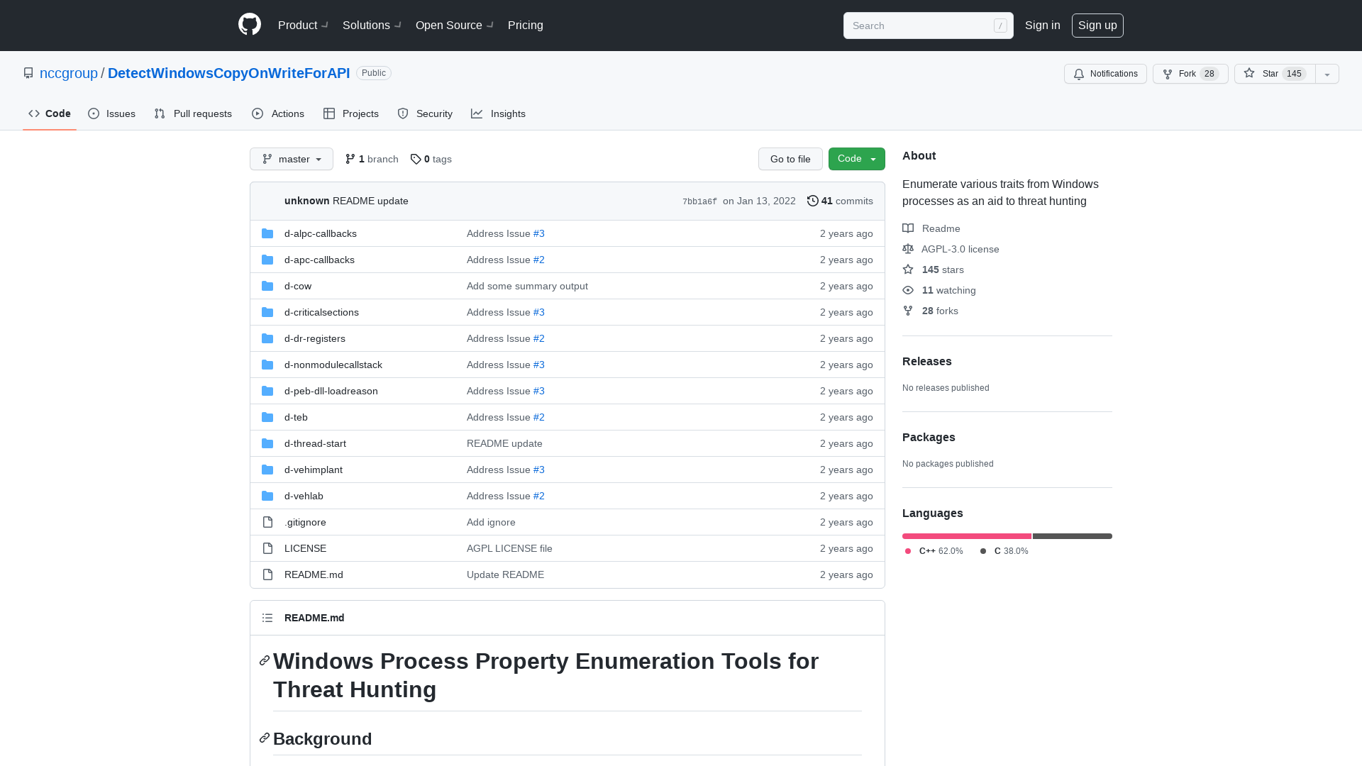Click the anchor link icon beside Background heading
1362x766 pixels.
265,738
